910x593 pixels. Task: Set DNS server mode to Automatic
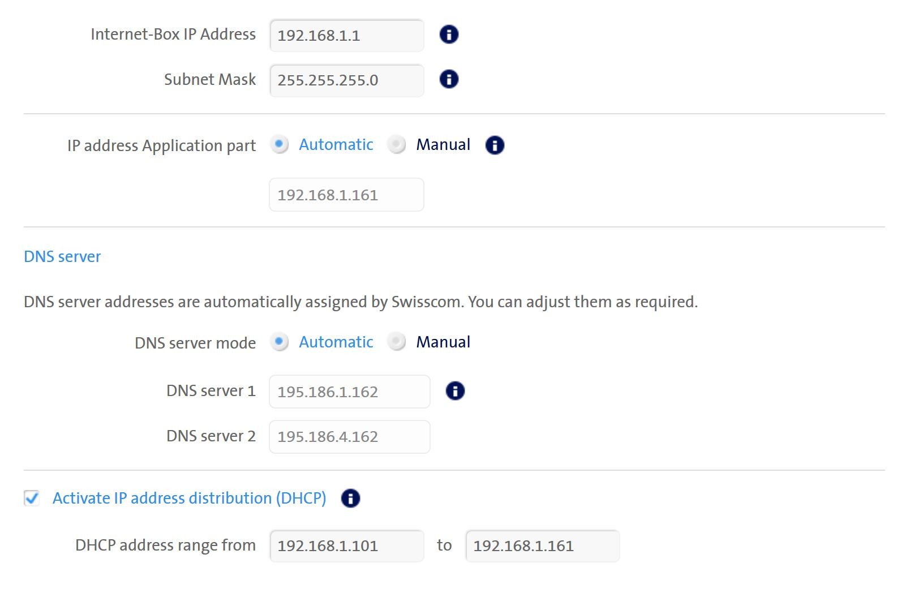[280, 342]
